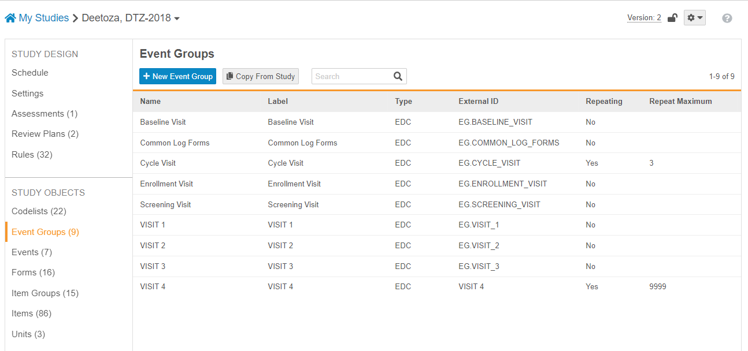
Task: Sort by the Repeating column header
Action: click(x=603, y=101)
